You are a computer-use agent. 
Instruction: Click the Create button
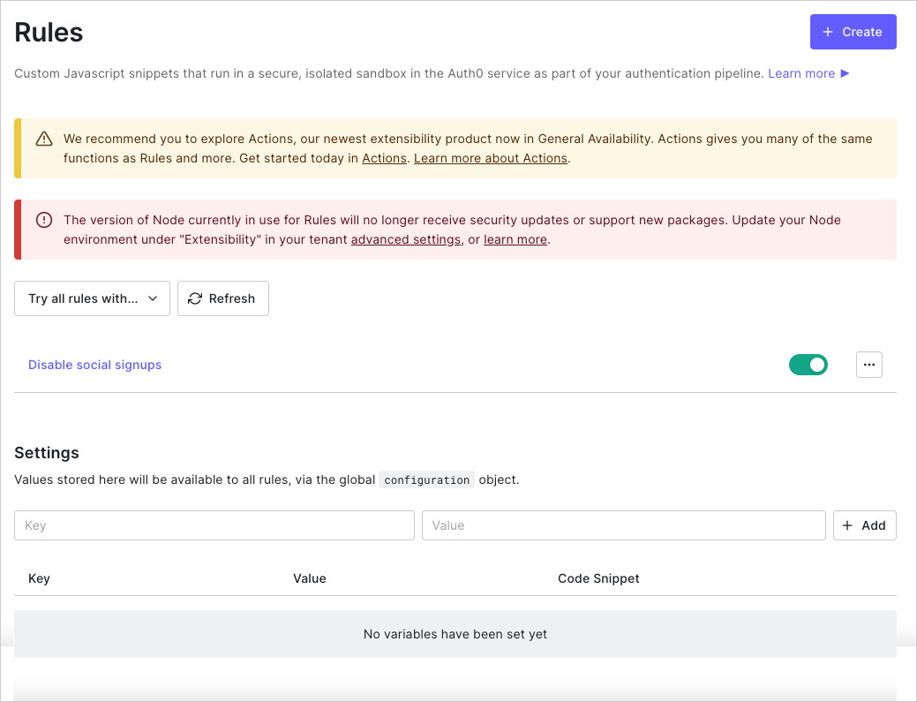(x=853, y=31)
